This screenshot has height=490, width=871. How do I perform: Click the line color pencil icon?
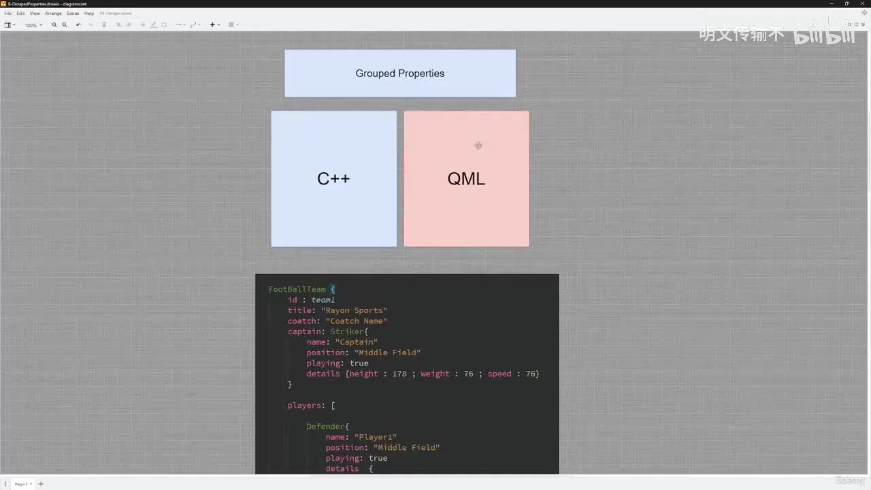tap(153, 25)
